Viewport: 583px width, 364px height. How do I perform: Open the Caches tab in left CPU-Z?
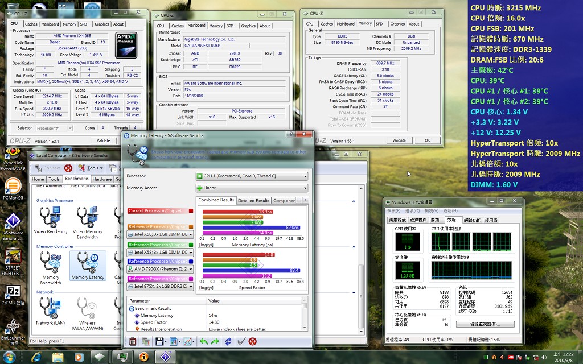[31, 24]
